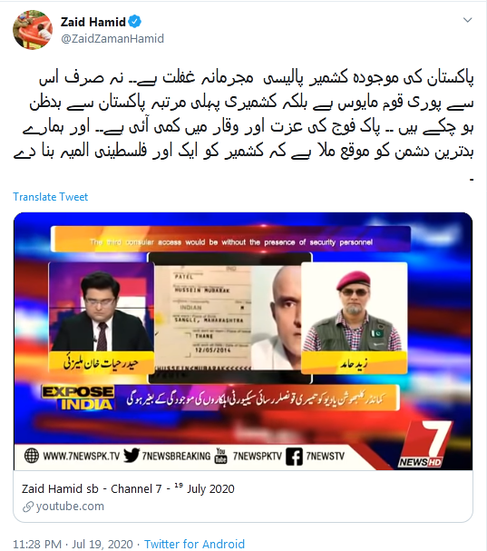Screen dimensions: 487x551
Task: Click the globe website icon in thumbnail
Action: click(x=32, y=456)
